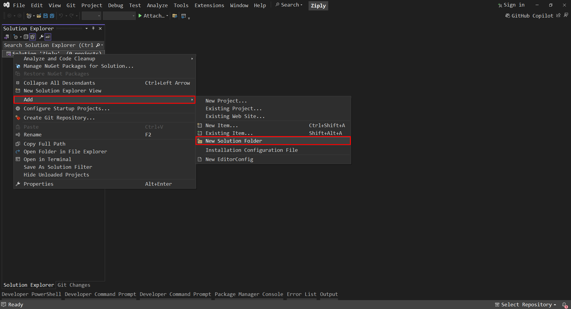Open the Redo history dropdown arrow
The height and width of the screenshot is (309, 571).
coord(77,16)
